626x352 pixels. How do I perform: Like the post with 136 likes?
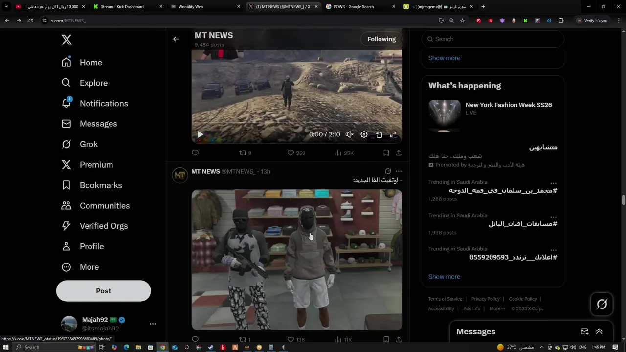coord(296,339)
